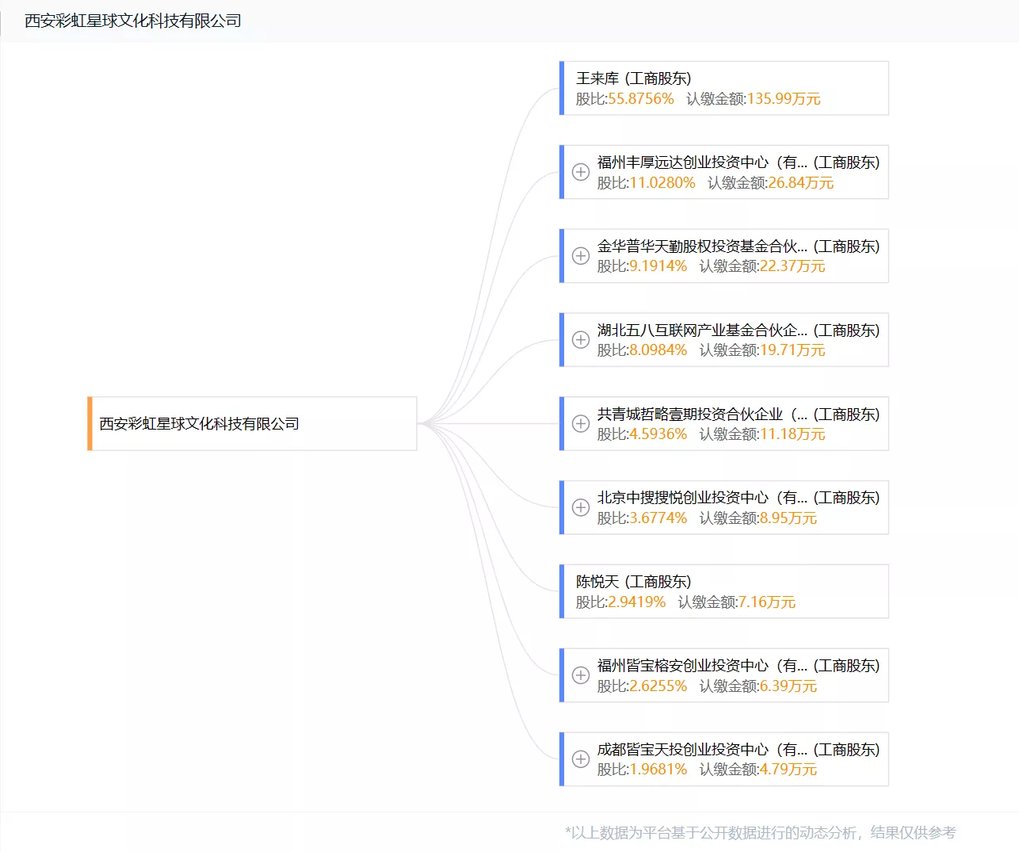Click share ratio 4.5936%

point(658,434)
